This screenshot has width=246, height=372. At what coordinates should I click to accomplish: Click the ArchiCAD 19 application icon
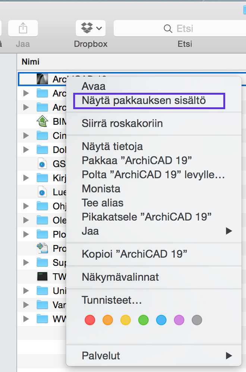(x=42, y=79)
